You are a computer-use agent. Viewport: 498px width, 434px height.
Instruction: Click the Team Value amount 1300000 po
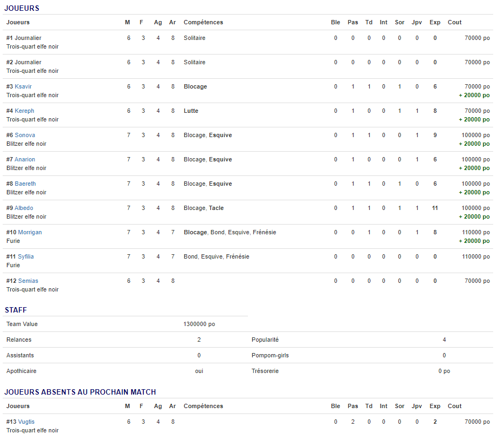click(x=199, y=324)
